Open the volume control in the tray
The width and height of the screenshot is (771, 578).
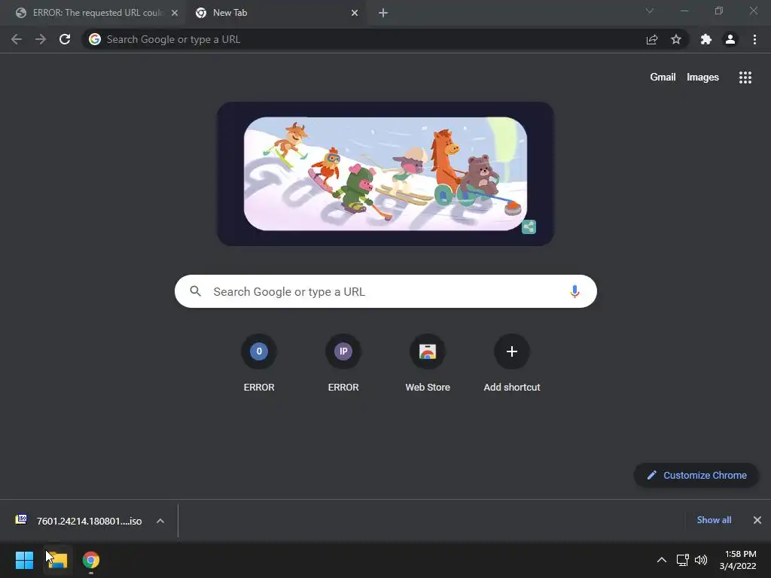point(701,560)
